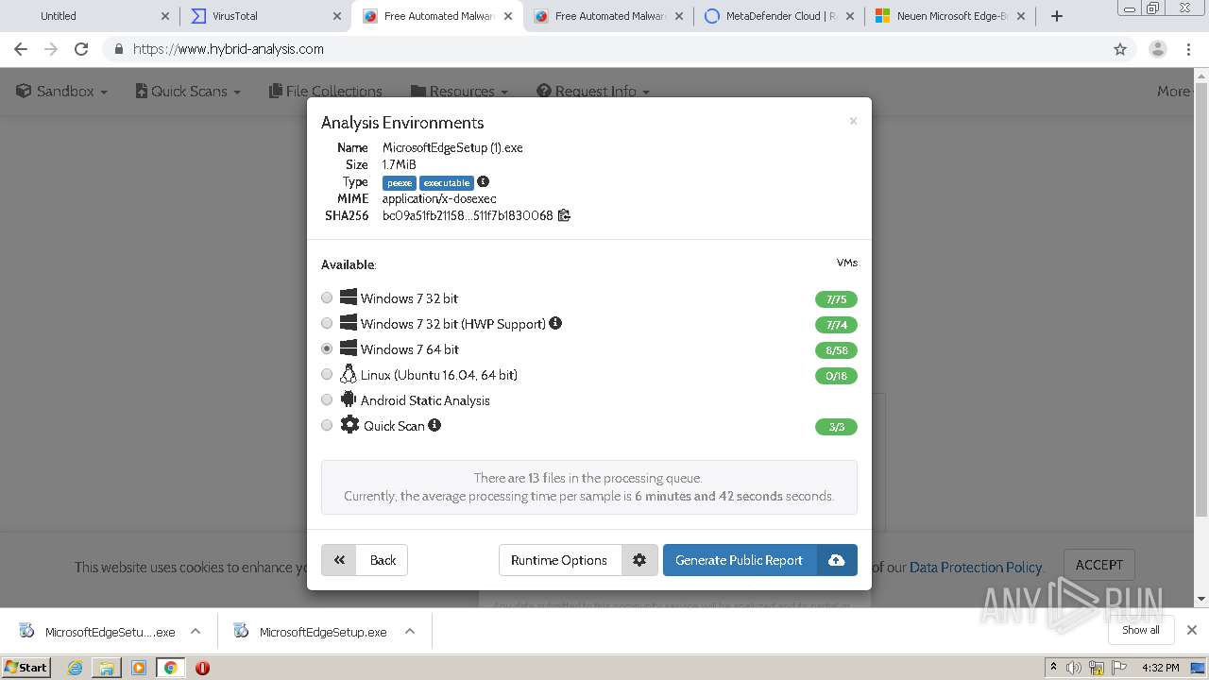Switch to the MetaDefender Cloud tab
This screenshot has width=1209, height=680.
778,16
